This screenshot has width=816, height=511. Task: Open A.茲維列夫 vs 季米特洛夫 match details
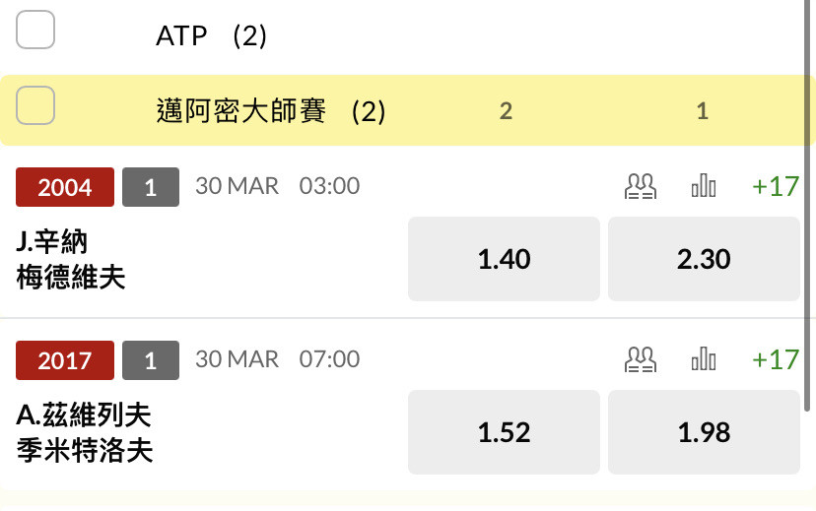pyautogui.click(x=84, y=432)
